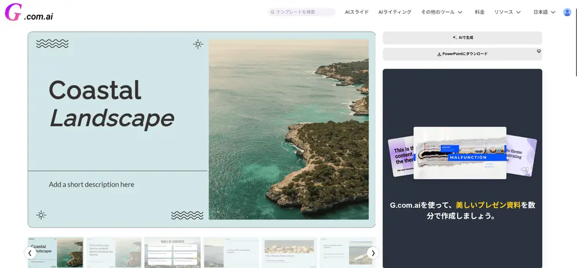Click the premium diamond badge icon
This screenshot has height=268, width=577.
click(539, 51)
